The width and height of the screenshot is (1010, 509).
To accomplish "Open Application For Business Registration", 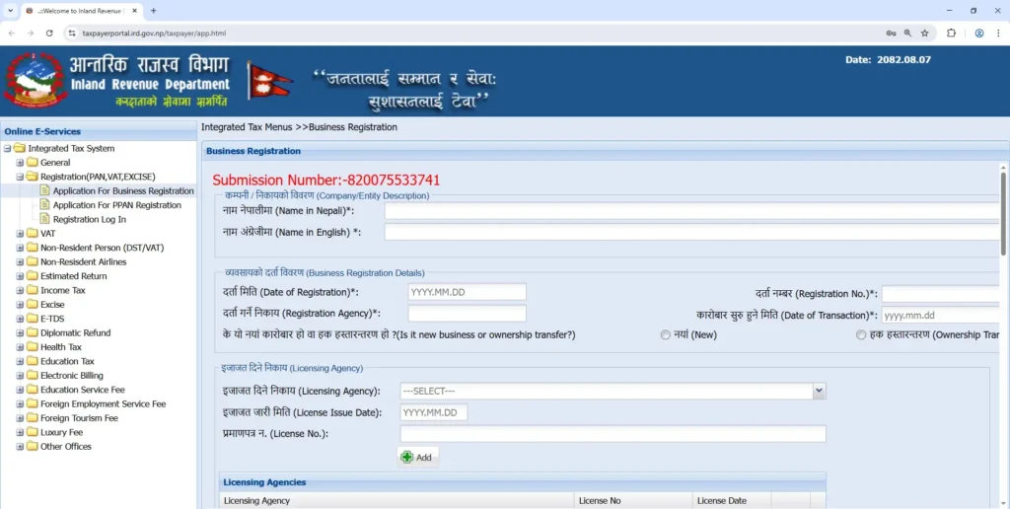I will pos(123,190).
